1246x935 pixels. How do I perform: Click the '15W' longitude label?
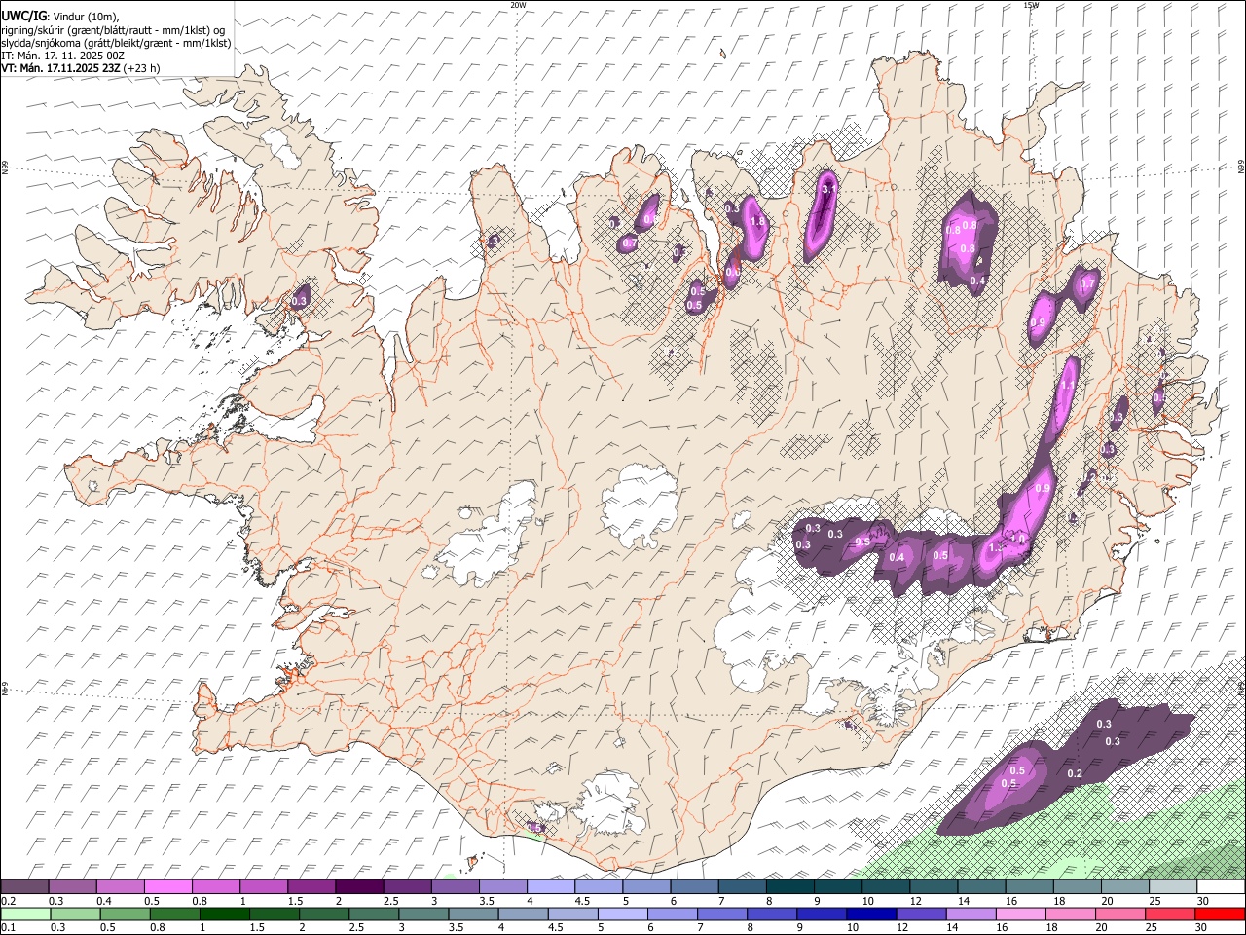[x=1031, y=5]
